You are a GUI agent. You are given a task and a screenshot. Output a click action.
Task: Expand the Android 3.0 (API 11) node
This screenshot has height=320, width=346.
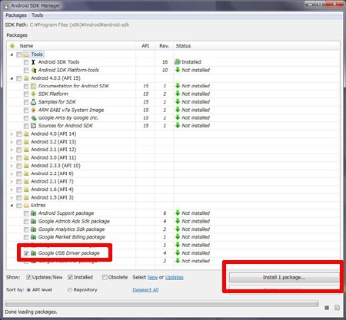(x=12, y=157)
